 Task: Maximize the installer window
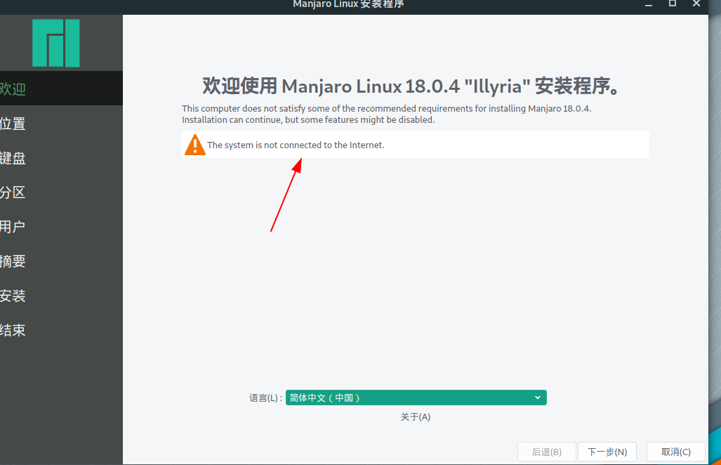pyautogui.click(x=673, y=4)
